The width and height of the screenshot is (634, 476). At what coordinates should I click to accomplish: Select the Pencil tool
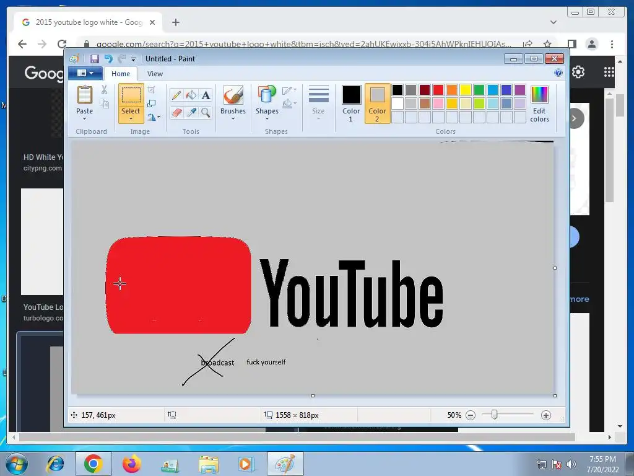point(176,95)
